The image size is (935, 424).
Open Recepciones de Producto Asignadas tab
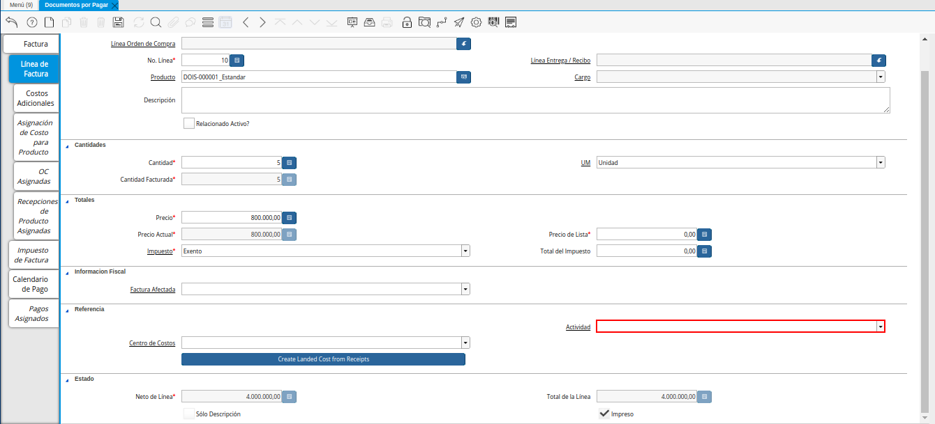click(x=36, y=216)
